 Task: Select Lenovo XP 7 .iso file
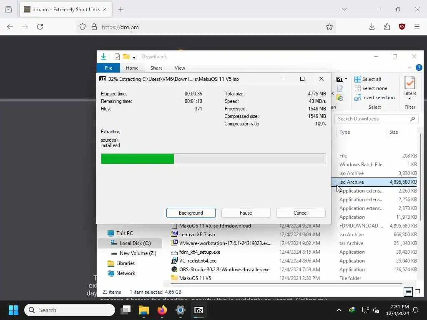click(197, 235)
